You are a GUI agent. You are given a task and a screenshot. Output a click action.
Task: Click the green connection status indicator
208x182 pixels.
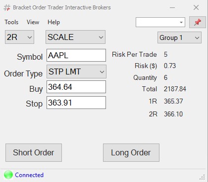(x=8, y=175)
